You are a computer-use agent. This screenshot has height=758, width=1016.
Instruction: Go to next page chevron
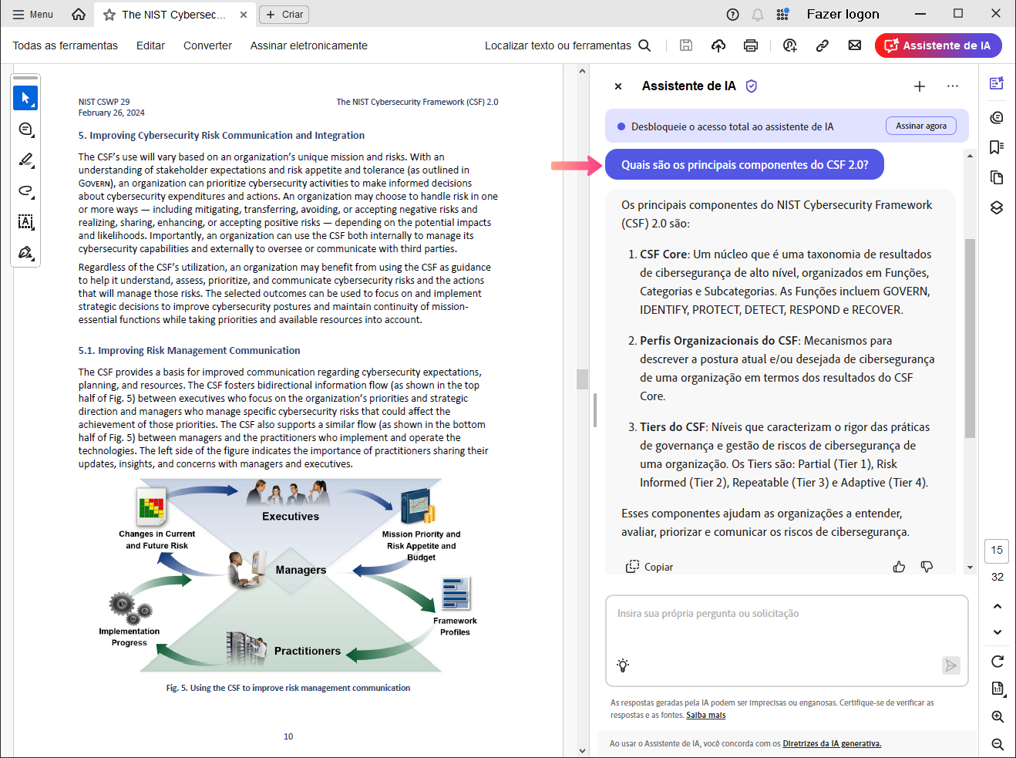[x=997, y=632]
